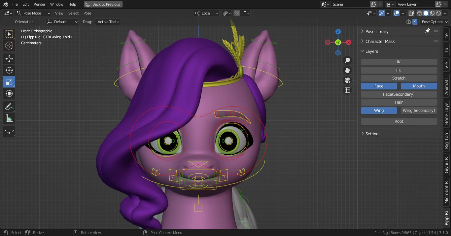
Task: Enable snapping with the magnet icon
Action: 236,13
